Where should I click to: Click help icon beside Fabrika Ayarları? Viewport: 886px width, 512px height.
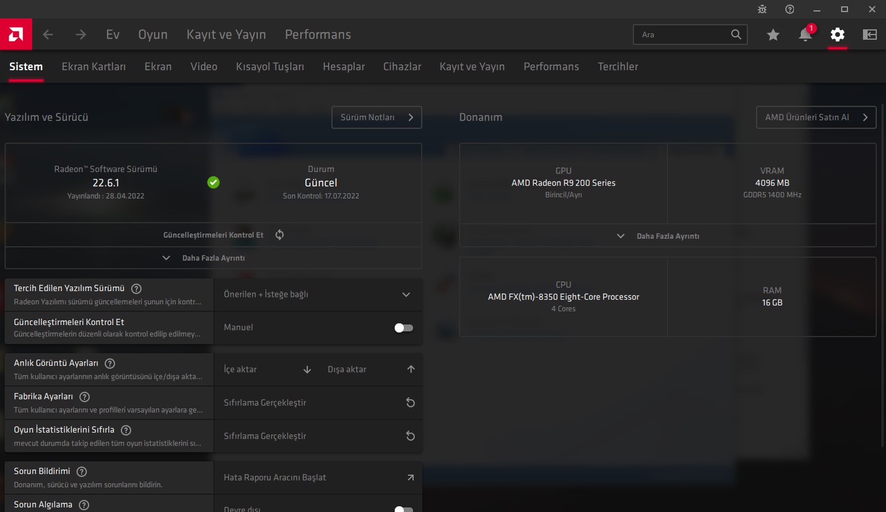[85, 397]
